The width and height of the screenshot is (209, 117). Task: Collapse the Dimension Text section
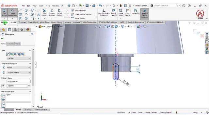[x=30, y=92]
